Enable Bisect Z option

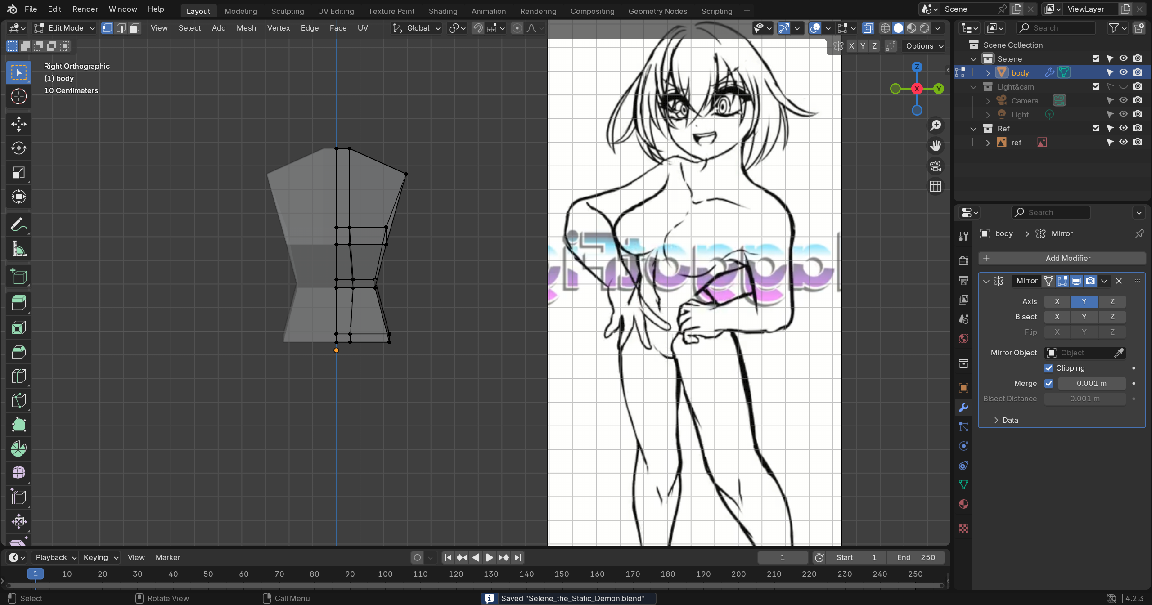[1112, 317]
